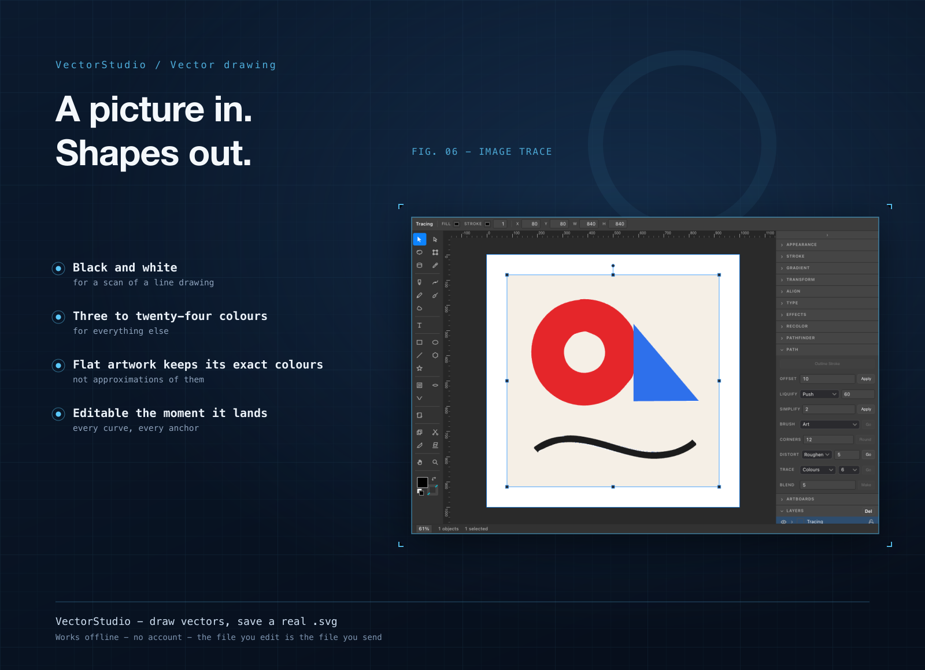
Task: Click the 61% zoom level indicator
Action: 424,529
